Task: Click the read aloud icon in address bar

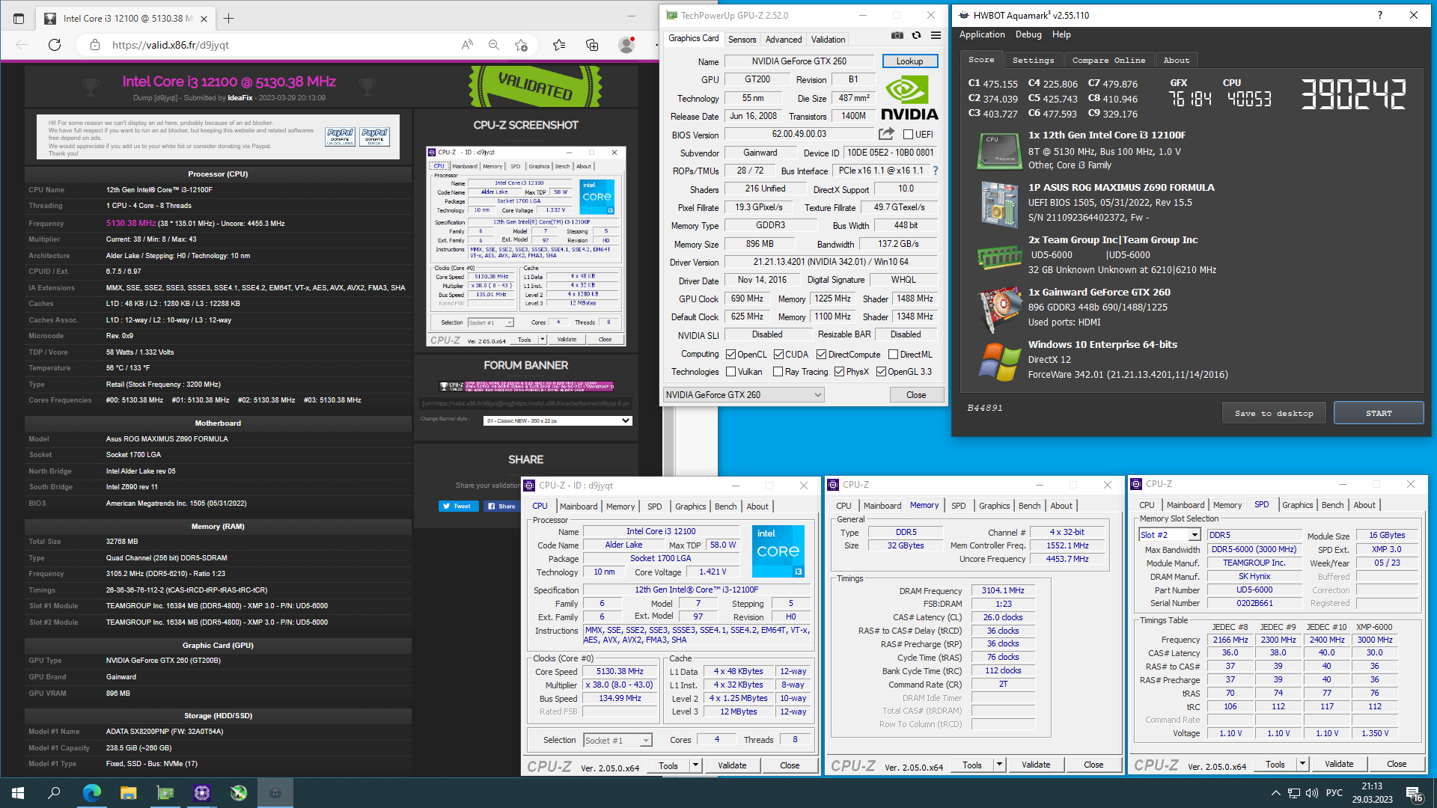Action: click(467, 45)
